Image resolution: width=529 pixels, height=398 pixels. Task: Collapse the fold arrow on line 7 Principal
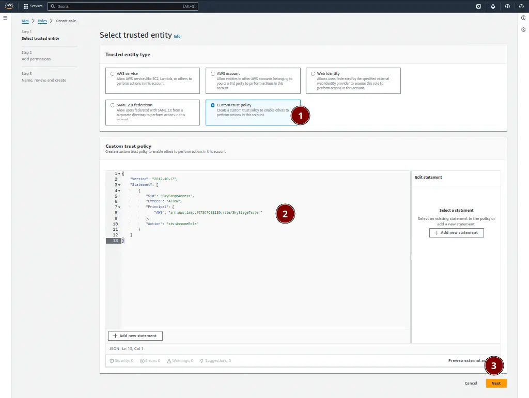point(119,207)
